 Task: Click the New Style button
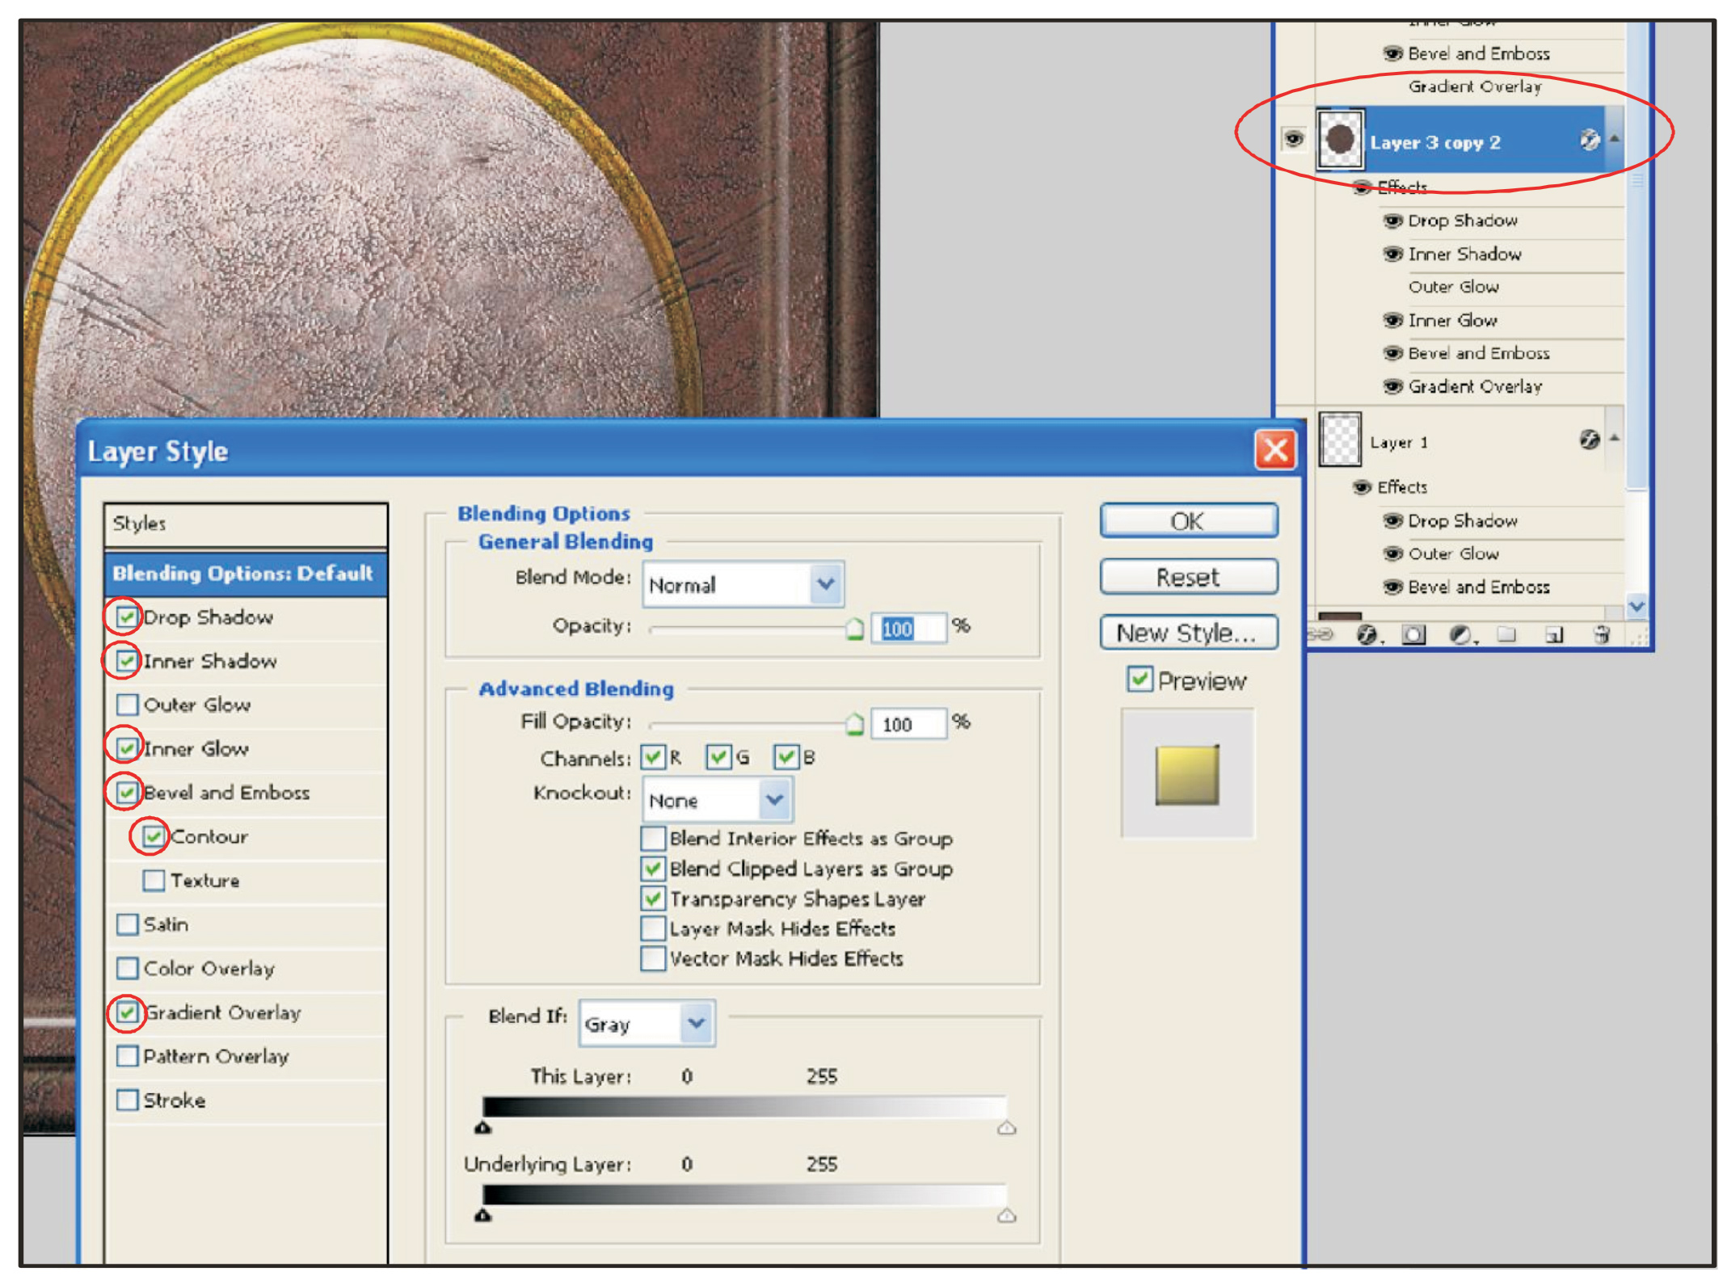[1188, 633]
